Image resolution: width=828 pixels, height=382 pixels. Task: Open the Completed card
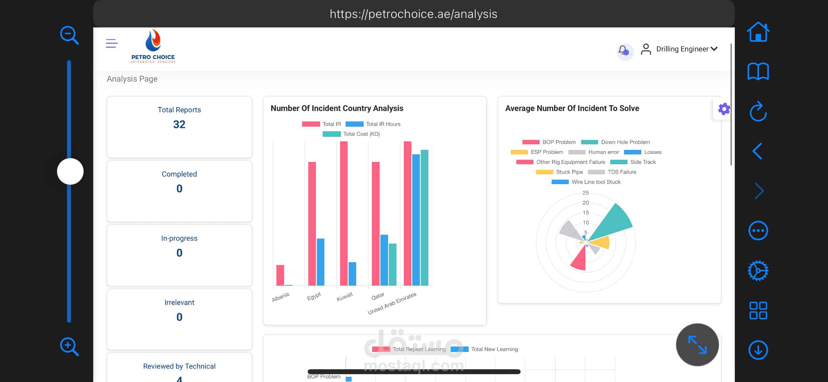point(180,191)
